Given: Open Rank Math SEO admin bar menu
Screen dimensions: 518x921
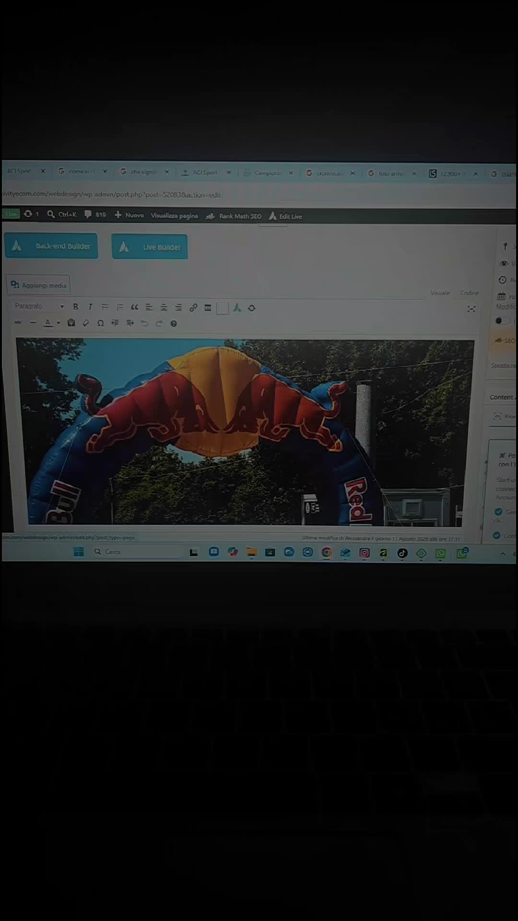Looking at the screenshot, I should (234, 216).
